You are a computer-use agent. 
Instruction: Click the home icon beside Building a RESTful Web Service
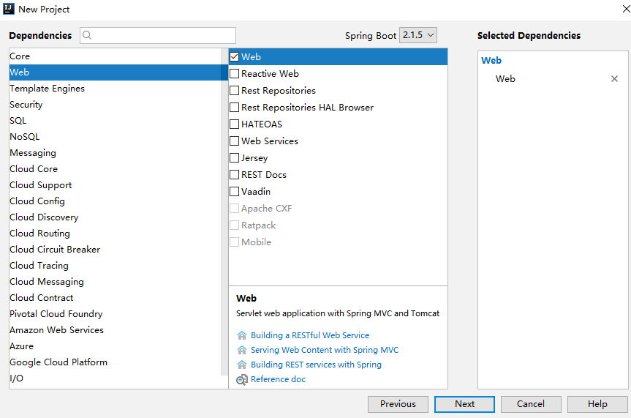click(242, 335)
